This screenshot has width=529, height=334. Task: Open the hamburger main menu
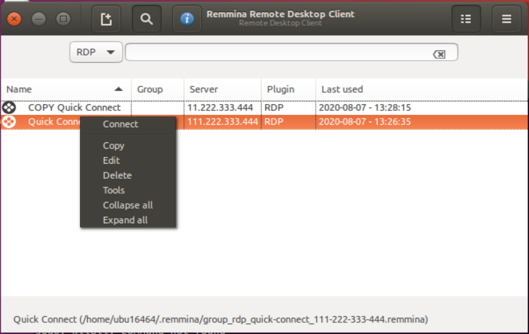(x=506, y=19)
